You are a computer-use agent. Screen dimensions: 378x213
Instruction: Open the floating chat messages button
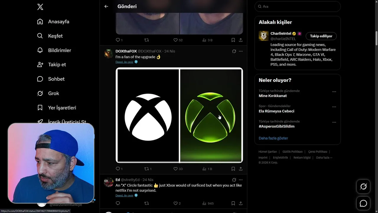363,204
